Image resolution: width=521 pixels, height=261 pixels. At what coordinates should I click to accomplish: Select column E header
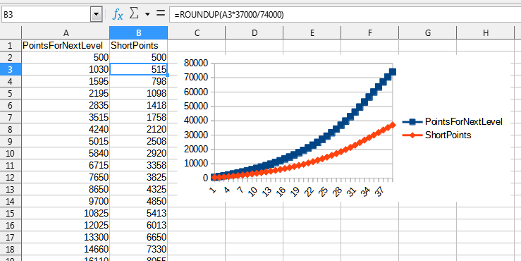click(312, 32)
